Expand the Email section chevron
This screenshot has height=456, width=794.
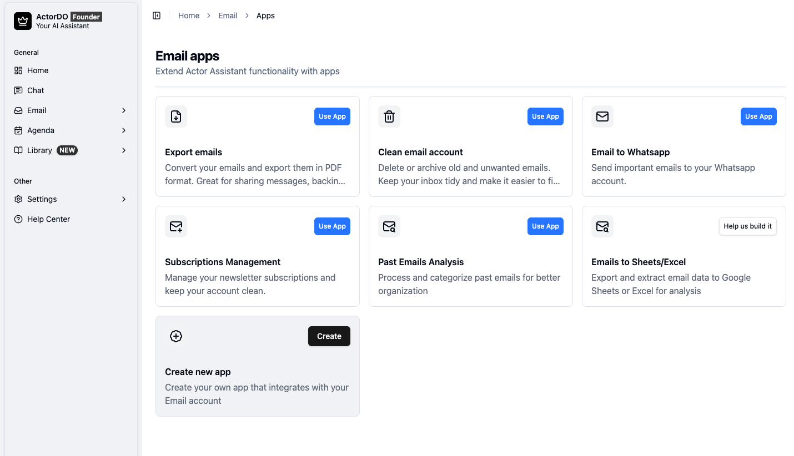pos(124,110)
